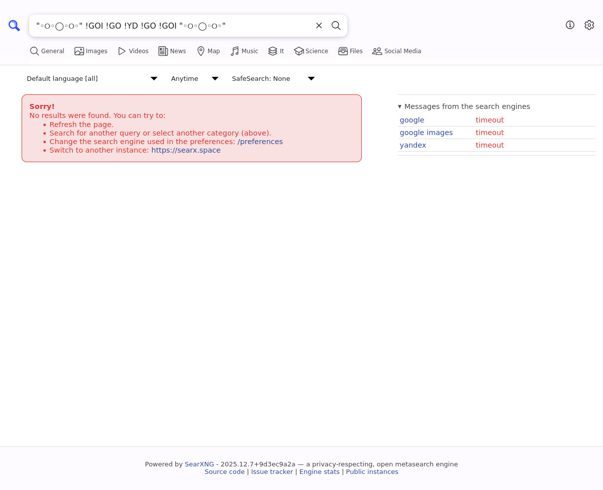603x490 pixels.
Task: Collapse Messages from the search engines
Action: (464, 106)
